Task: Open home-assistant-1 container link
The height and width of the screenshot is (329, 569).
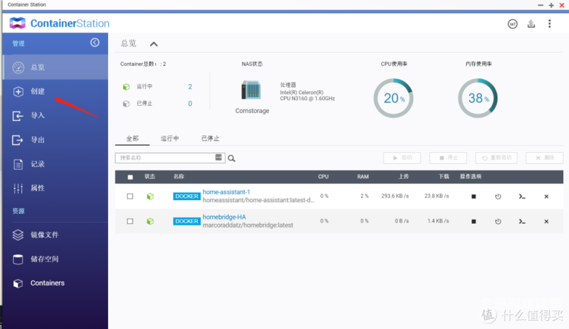Action: coord(227,192)
